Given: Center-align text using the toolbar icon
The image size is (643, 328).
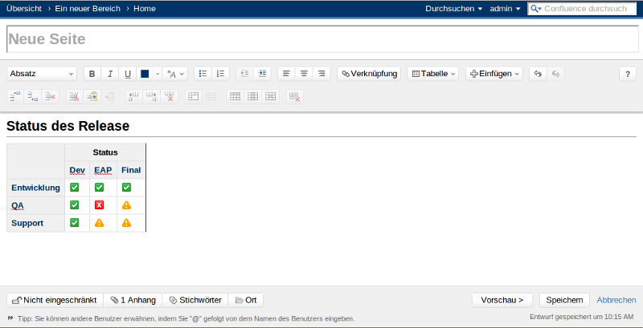Looking at the screenshot, I should [x=304, y=74].
